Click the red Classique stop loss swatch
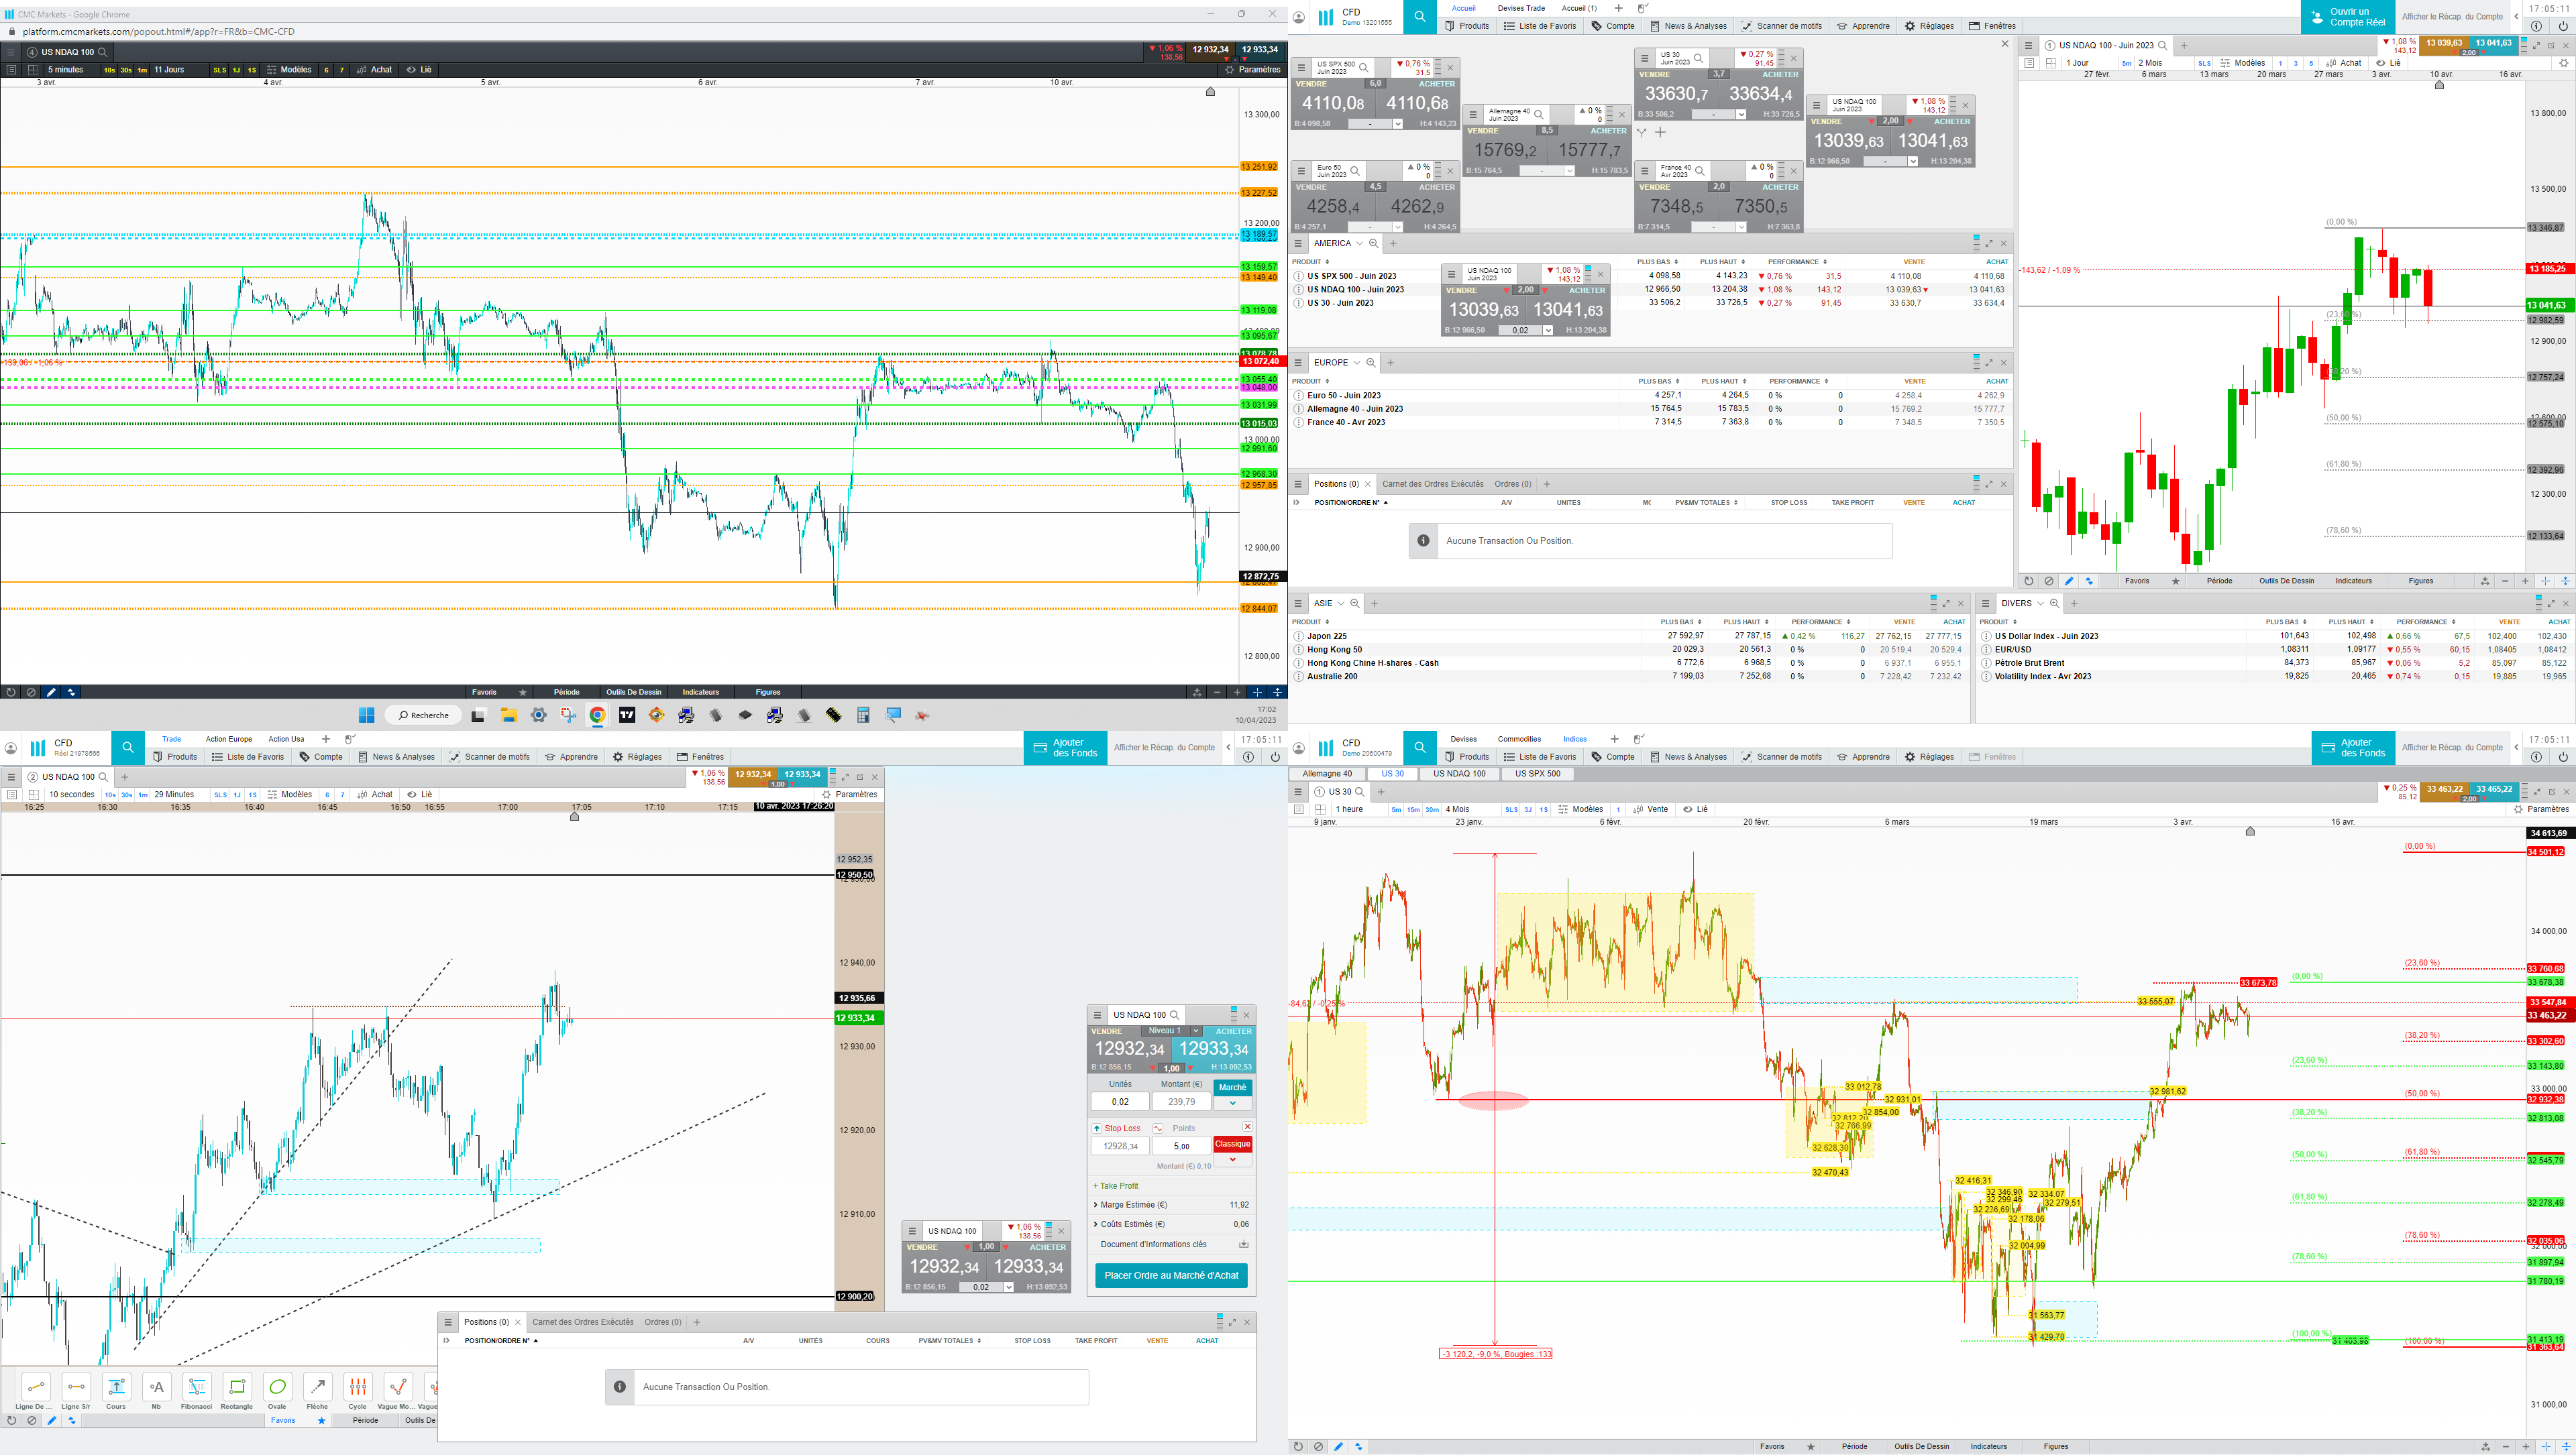The image size is (2576, 1455). click(1232, 1144)
